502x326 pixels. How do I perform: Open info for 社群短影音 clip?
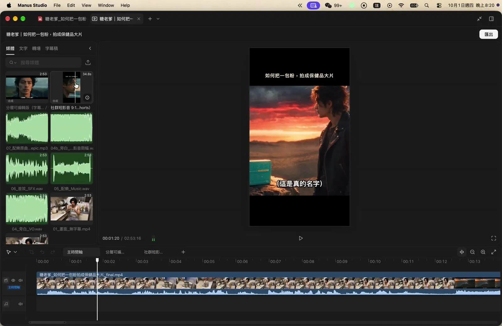[87, 98]
